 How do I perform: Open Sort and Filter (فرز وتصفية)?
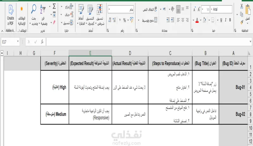pyautogui.click(x=43, y=15)
